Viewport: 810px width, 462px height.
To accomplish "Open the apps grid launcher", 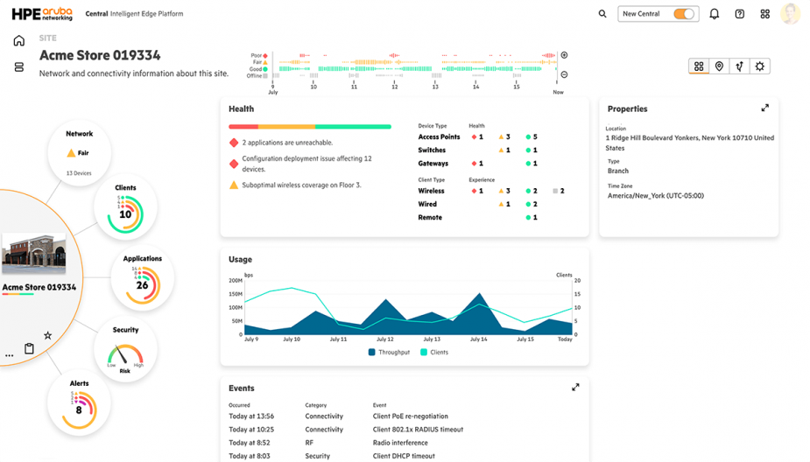I will [765, 14].
